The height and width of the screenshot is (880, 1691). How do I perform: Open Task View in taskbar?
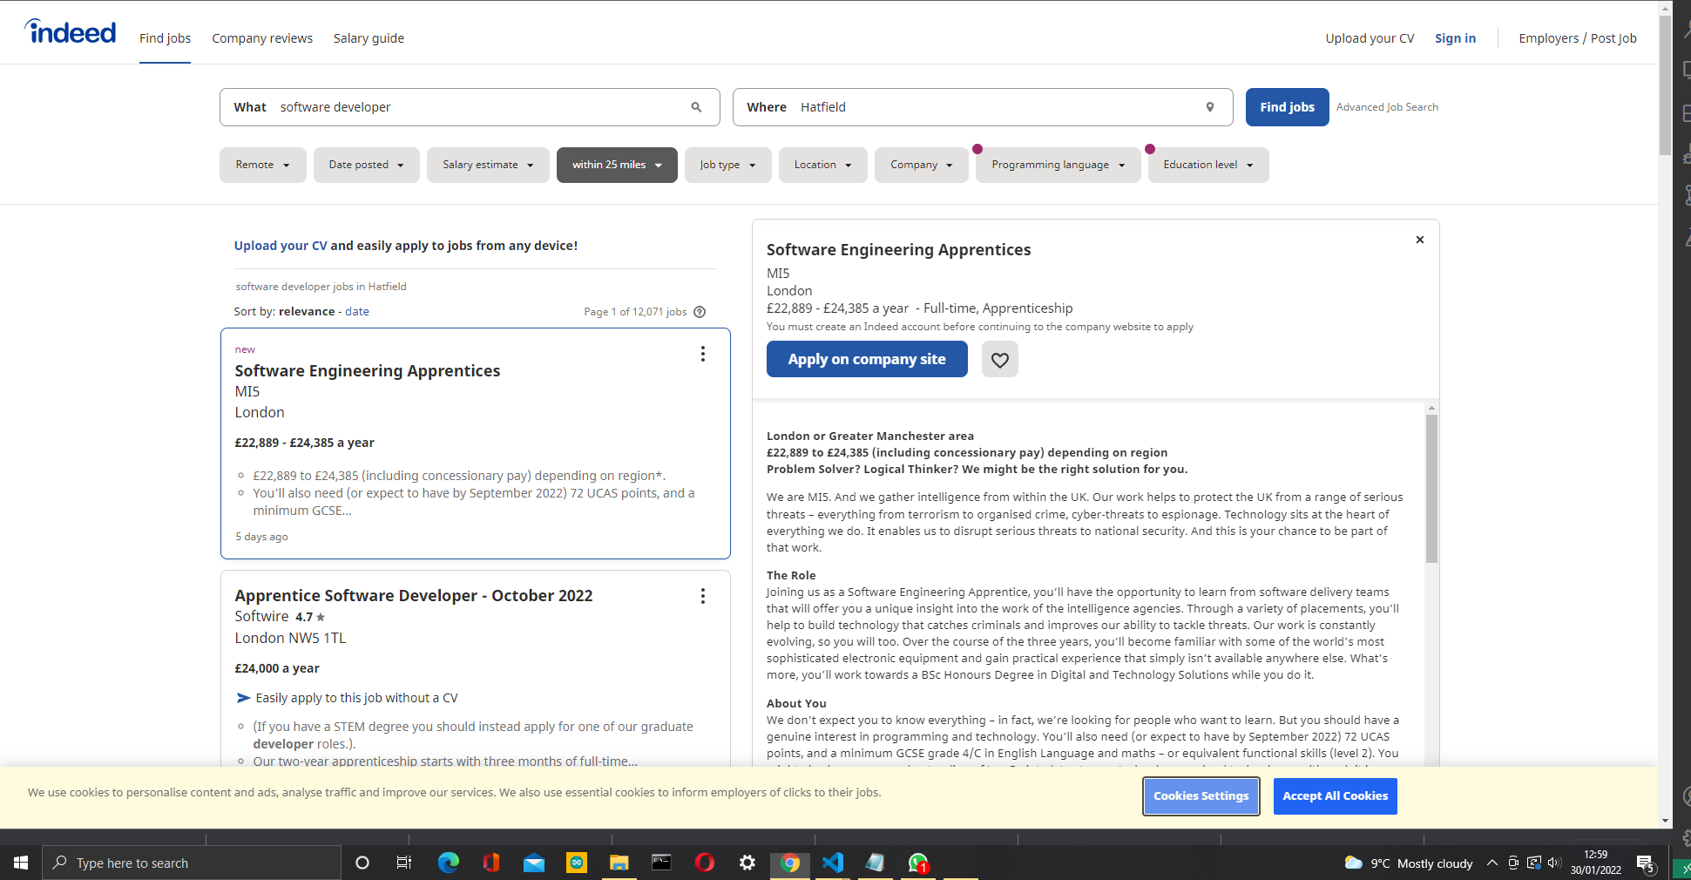404,863
